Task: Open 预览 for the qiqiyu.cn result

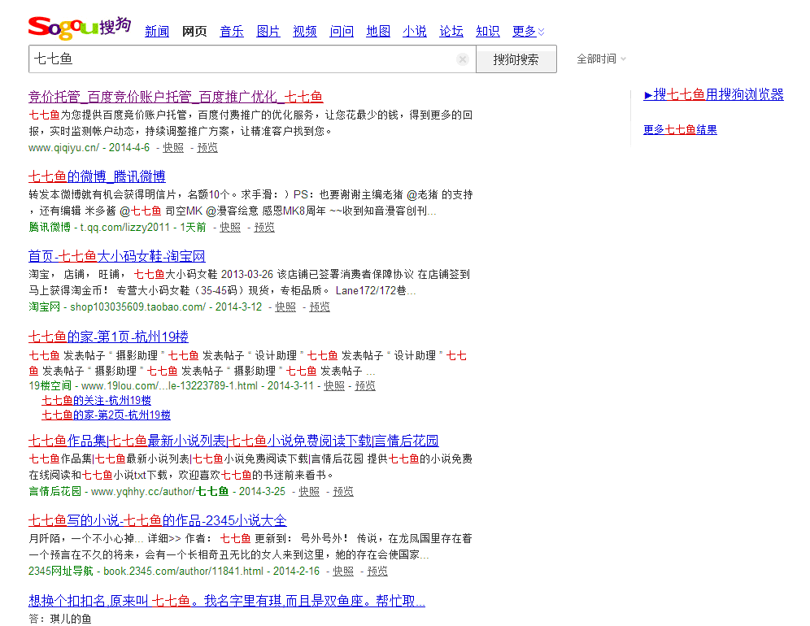Action: [207, 148]
